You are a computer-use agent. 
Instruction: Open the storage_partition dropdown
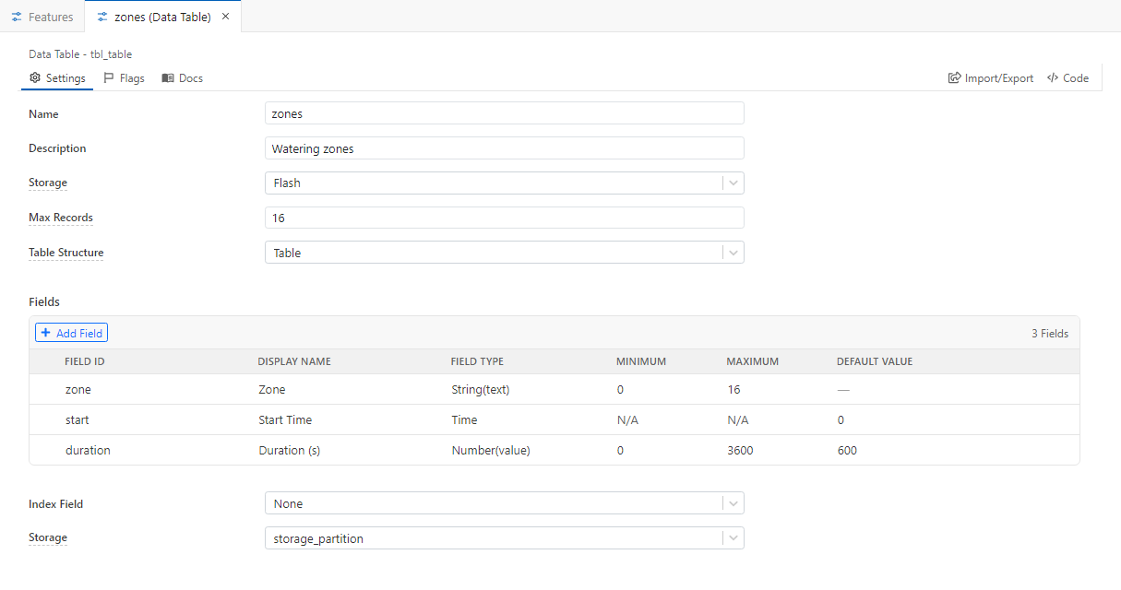504,538
